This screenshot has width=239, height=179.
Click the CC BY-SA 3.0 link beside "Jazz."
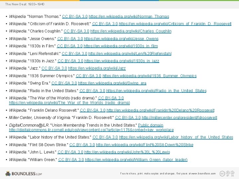pos(54,68)
